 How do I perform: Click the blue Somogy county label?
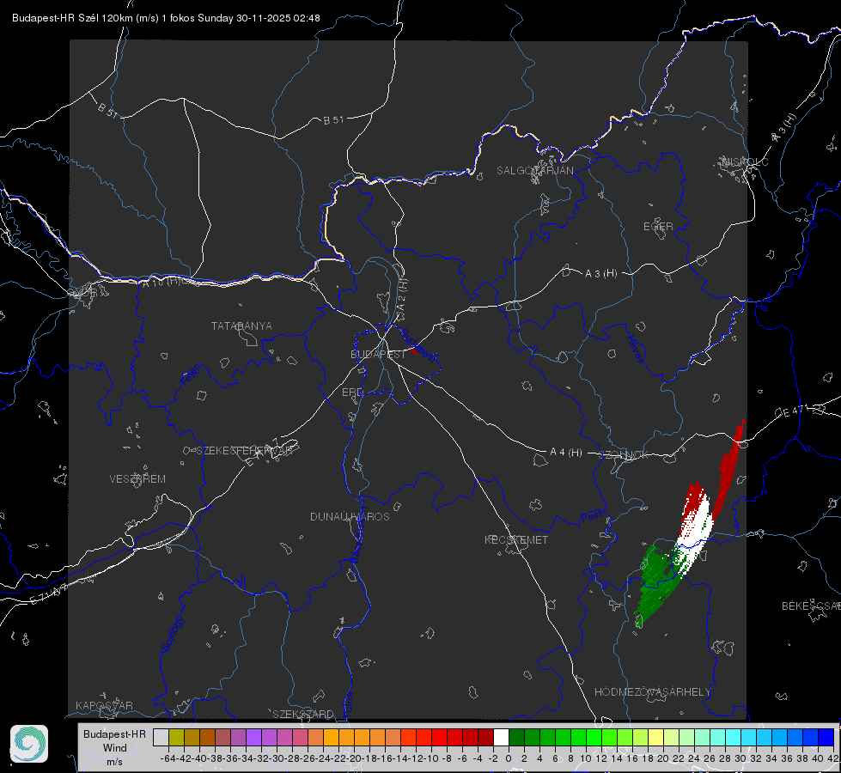[172, 634]
